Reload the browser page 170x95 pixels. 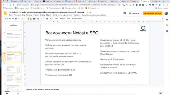coord(10,5)
